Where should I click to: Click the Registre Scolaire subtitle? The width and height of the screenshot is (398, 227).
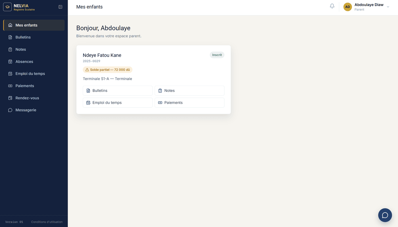[x=24, y=10]
